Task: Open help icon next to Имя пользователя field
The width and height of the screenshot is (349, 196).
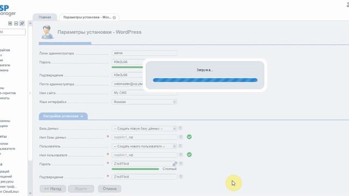Action: (180, 155)
